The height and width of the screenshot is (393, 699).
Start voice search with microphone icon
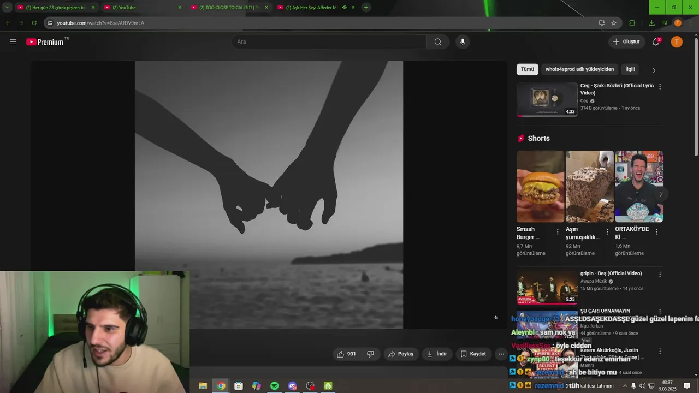[463, 41]
